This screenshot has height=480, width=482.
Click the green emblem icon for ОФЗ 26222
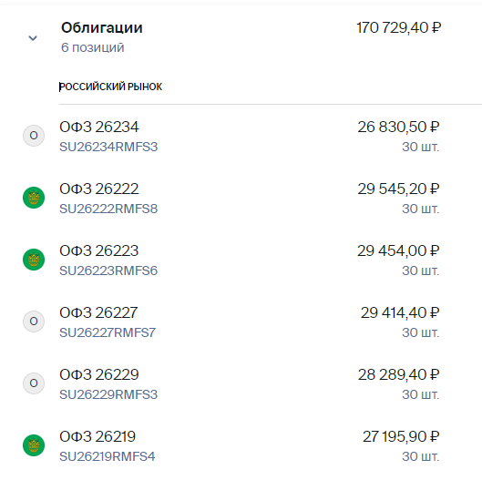pos(34,198)
